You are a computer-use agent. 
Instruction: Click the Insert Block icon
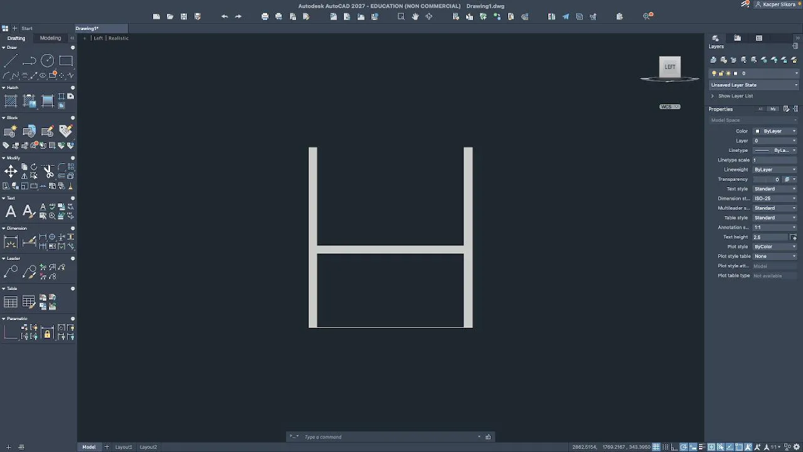(x=29, y=131)
